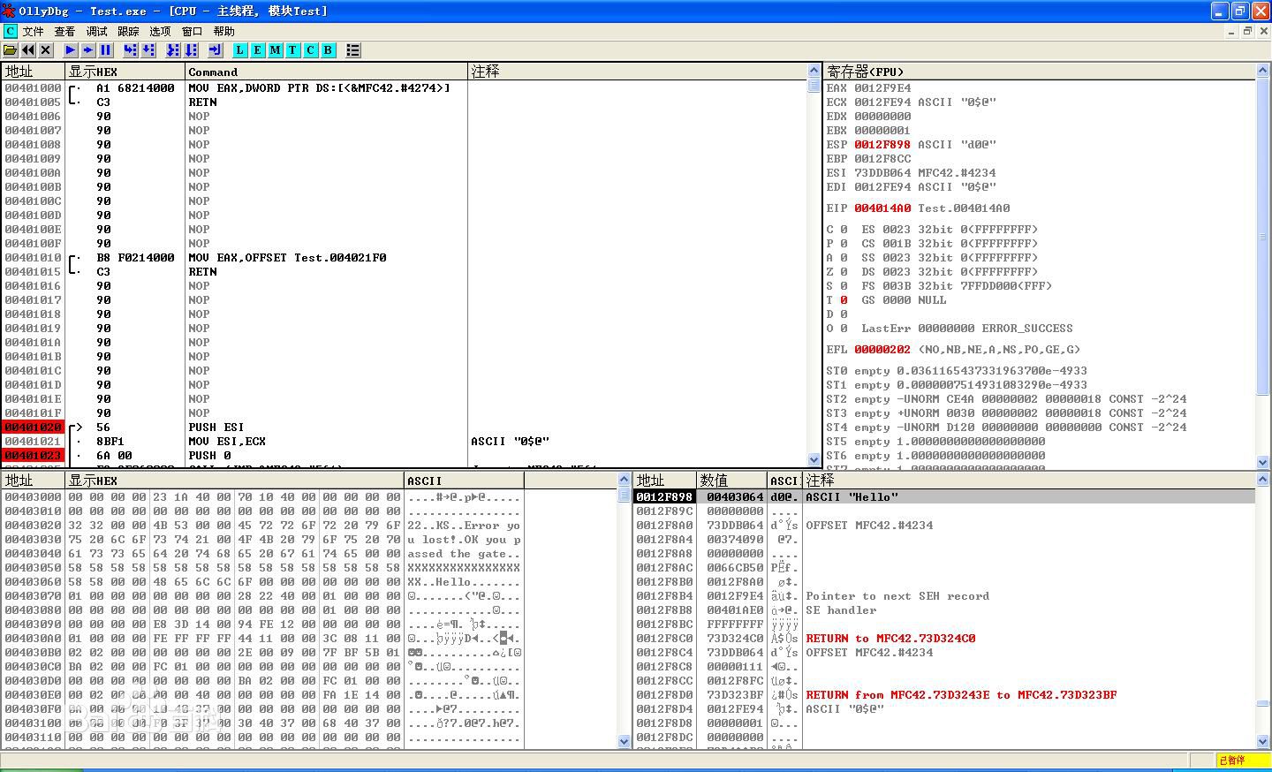
Task: Click the Command column header in disassembly
Action: tap(326, 72)
